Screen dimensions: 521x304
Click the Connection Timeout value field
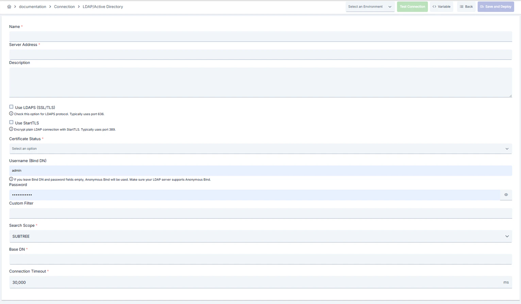[x=260, y=282]
